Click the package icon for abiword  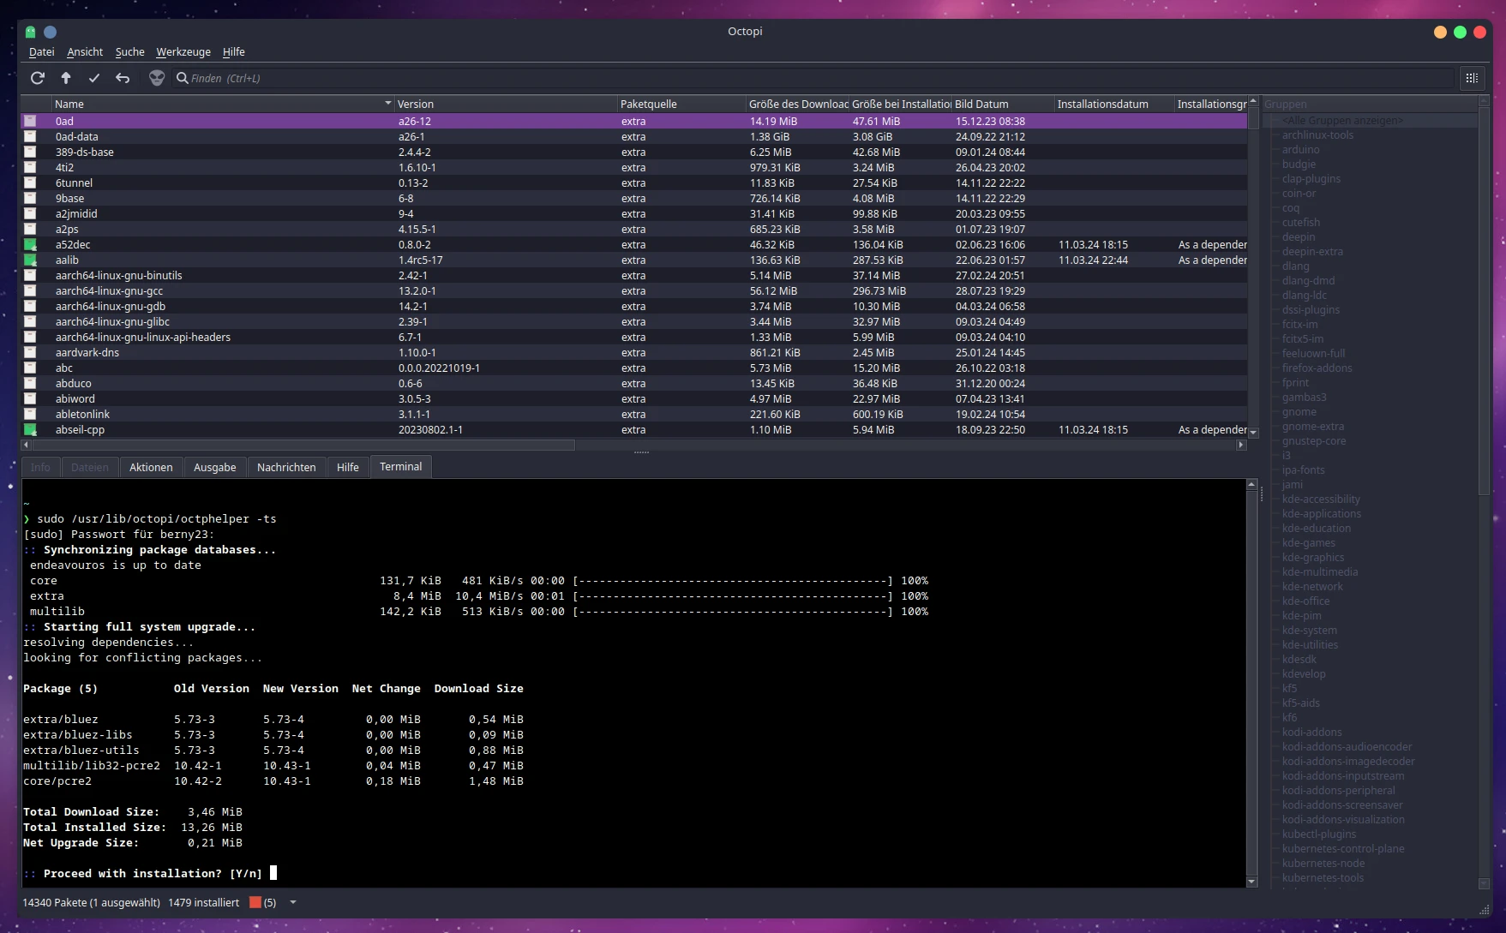(x=30, y=399)
